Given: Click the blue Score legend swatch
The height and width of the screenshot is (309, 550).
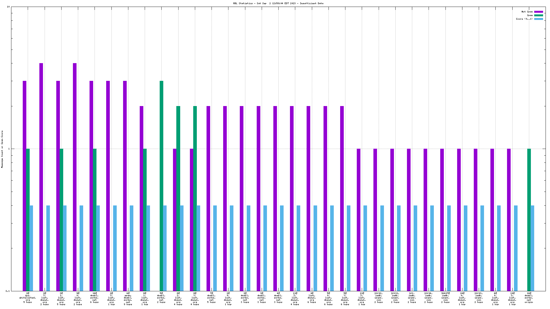Looking at the screenshot, I should pyautogui.click(x=538, y=19).
